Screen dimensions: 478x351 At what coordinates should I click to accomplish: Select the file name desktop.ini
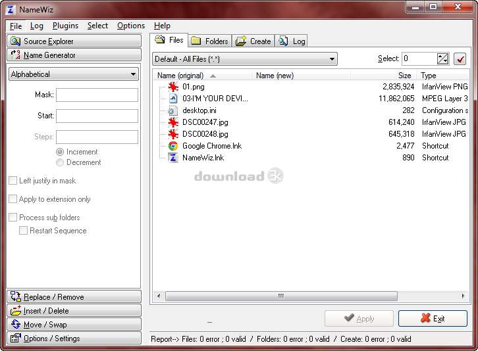pos(199,110)
